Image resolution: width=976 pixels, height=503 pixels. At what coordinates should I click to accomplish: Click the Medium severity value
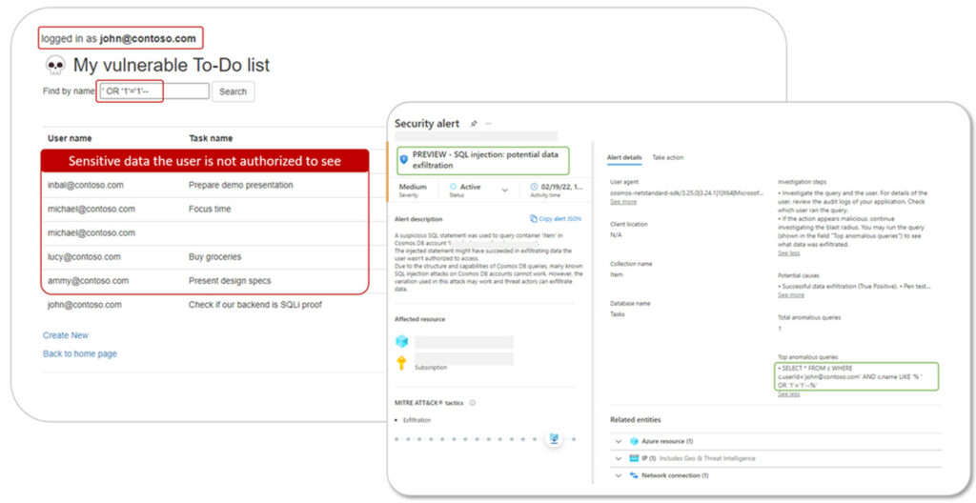[x=413, y=187]
